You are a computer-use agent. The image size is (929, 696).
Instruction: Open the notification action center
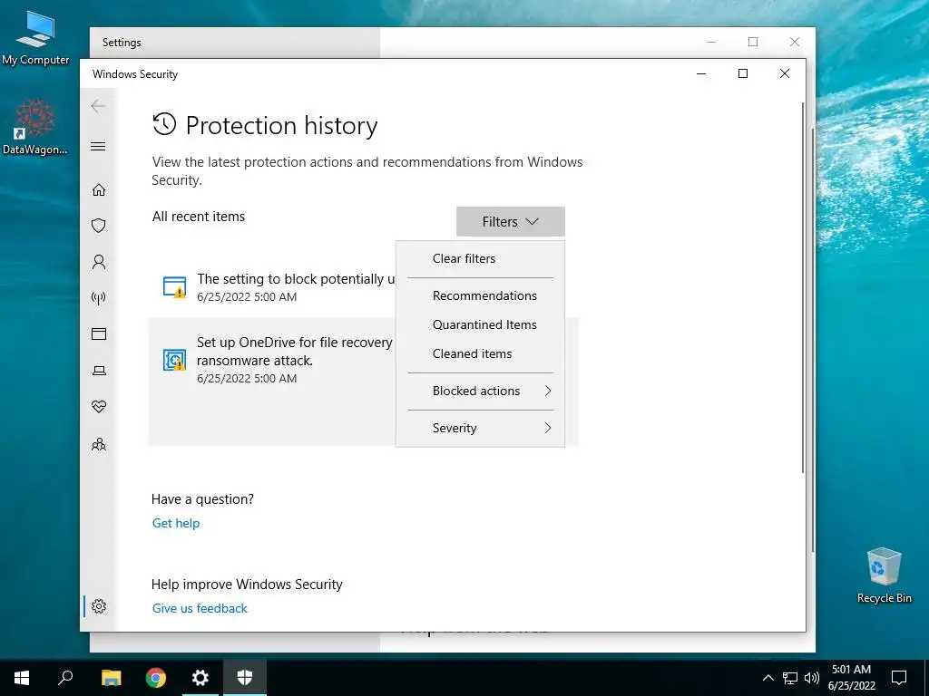click(899, 678)
